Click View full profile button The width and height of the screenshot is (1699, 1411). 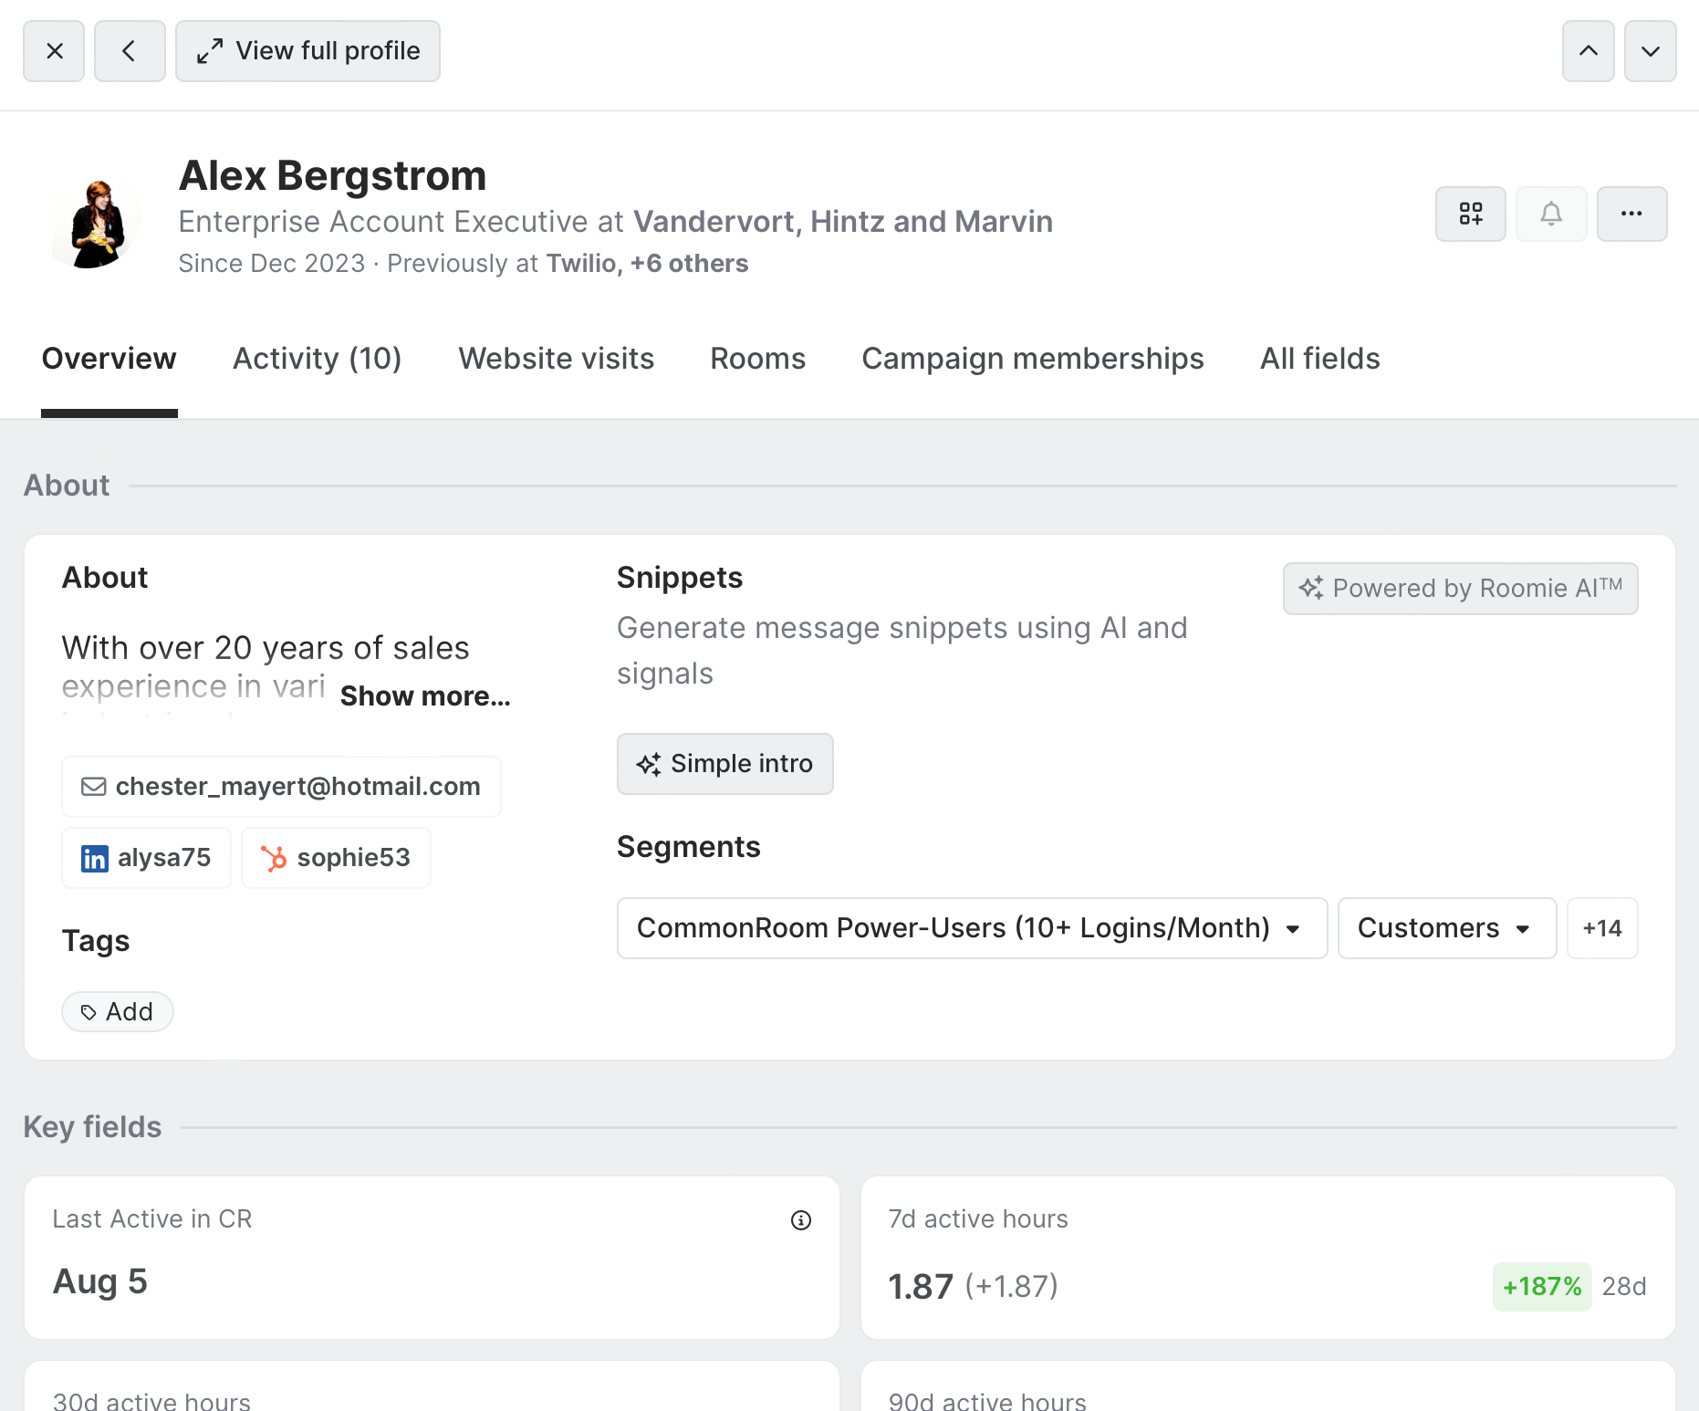click(x=307, y=51)
